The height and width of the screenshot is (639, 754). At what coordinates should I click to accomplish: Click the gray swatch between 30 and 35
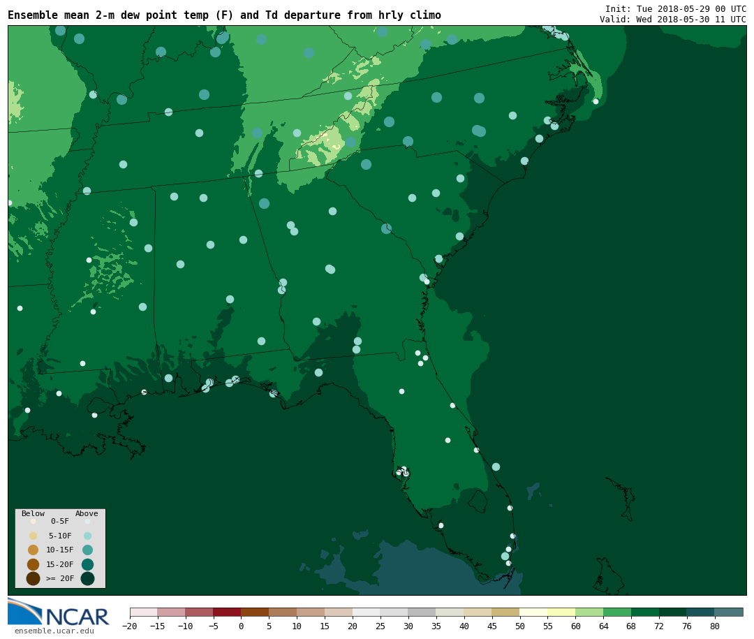click(x=422, y=612)
